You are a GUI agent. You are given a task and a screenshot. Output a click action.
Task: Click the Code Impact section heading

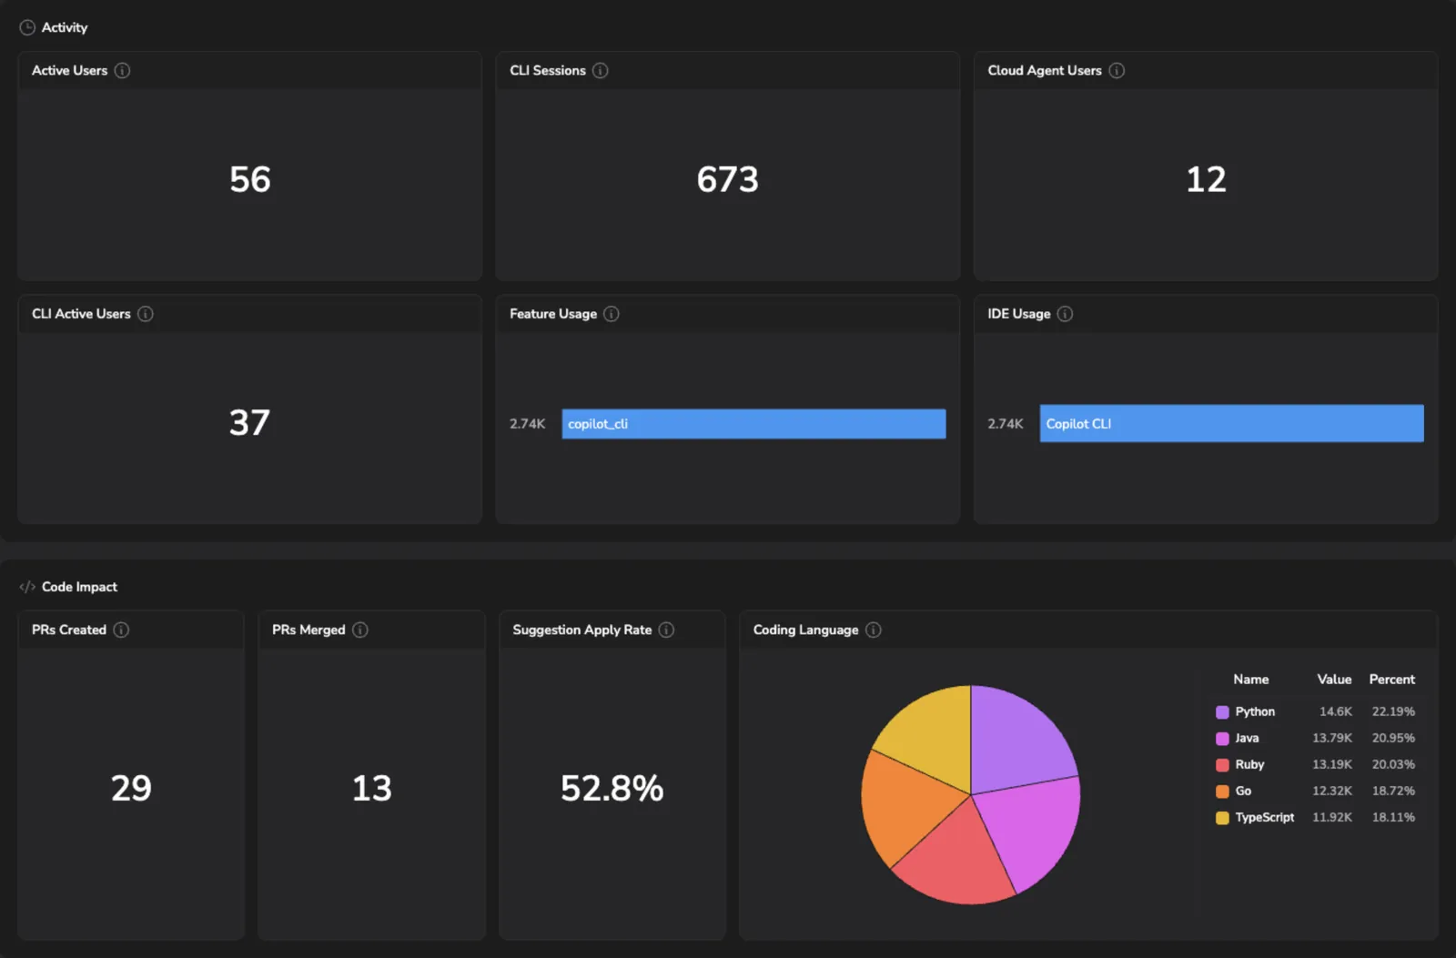point(79,587)
